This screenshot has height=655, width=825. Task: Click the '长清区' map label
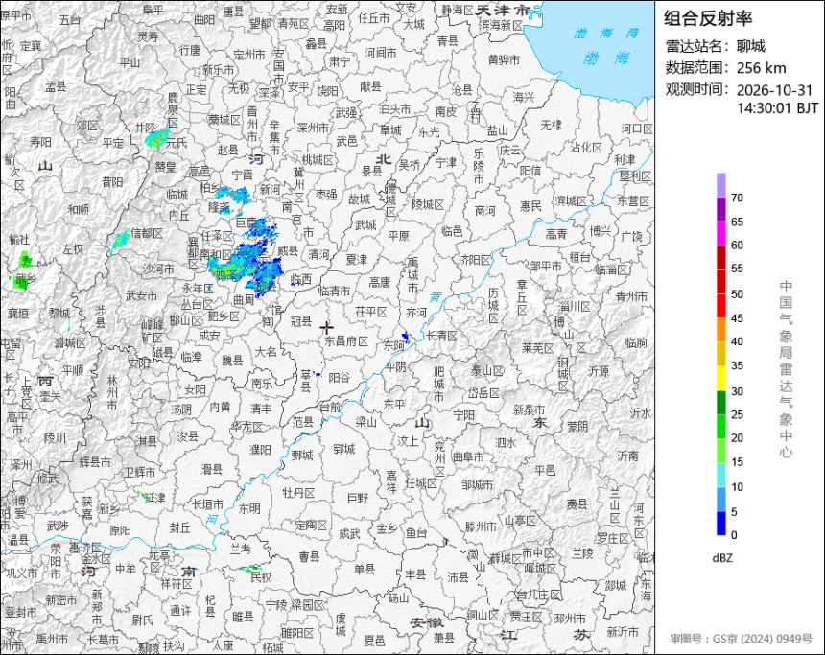point(441,335)
